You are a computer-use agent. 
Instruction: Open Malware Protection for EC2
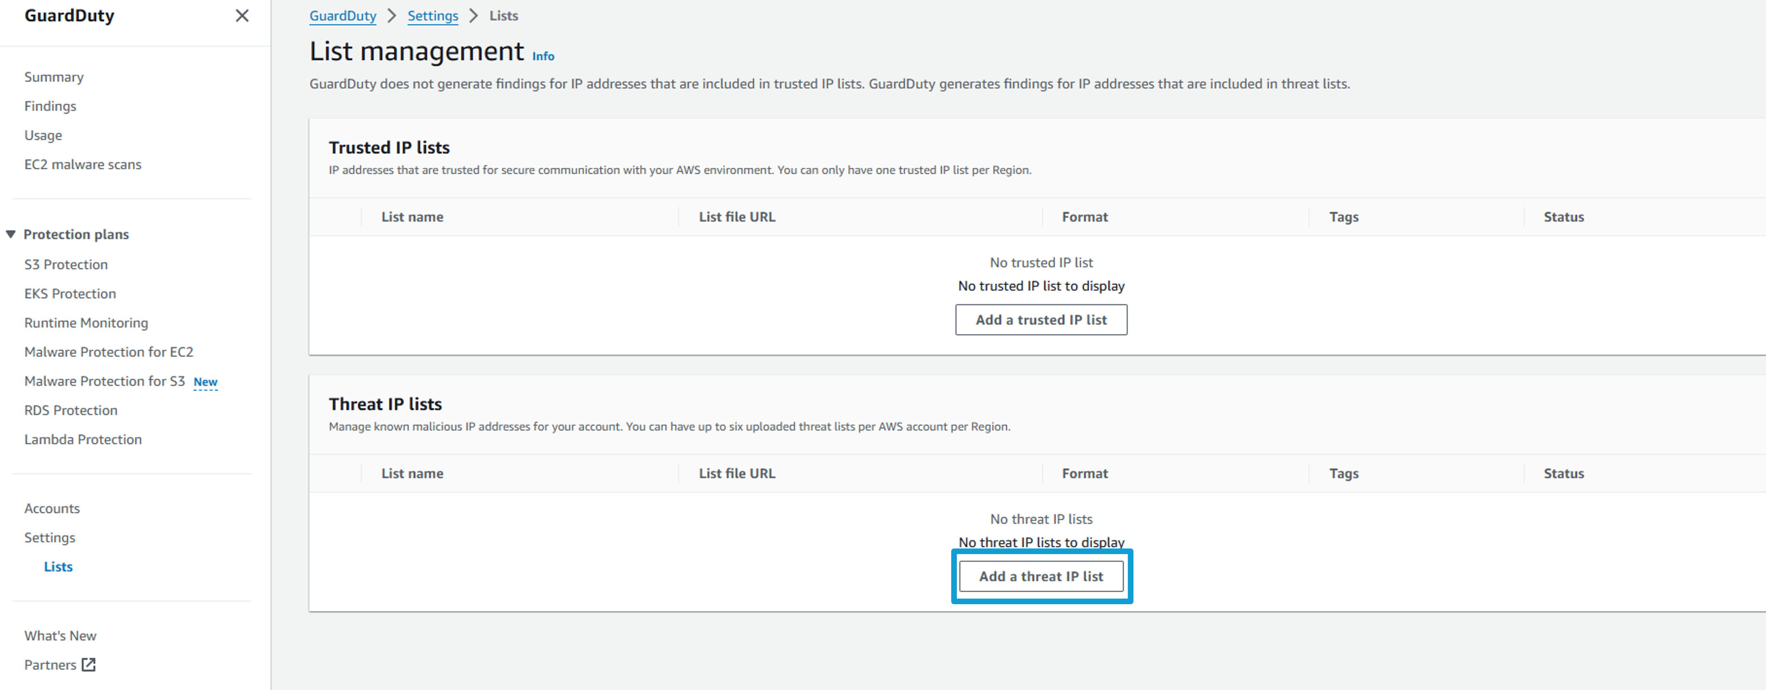pyautogui.click(x=109, y=352)
